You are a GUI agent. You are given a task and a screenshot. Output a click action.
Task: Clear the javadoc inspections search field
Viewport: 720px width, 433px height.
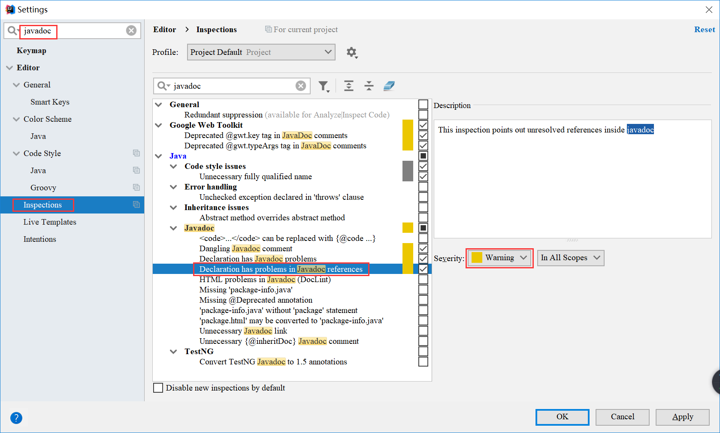[x=300, y=86]
